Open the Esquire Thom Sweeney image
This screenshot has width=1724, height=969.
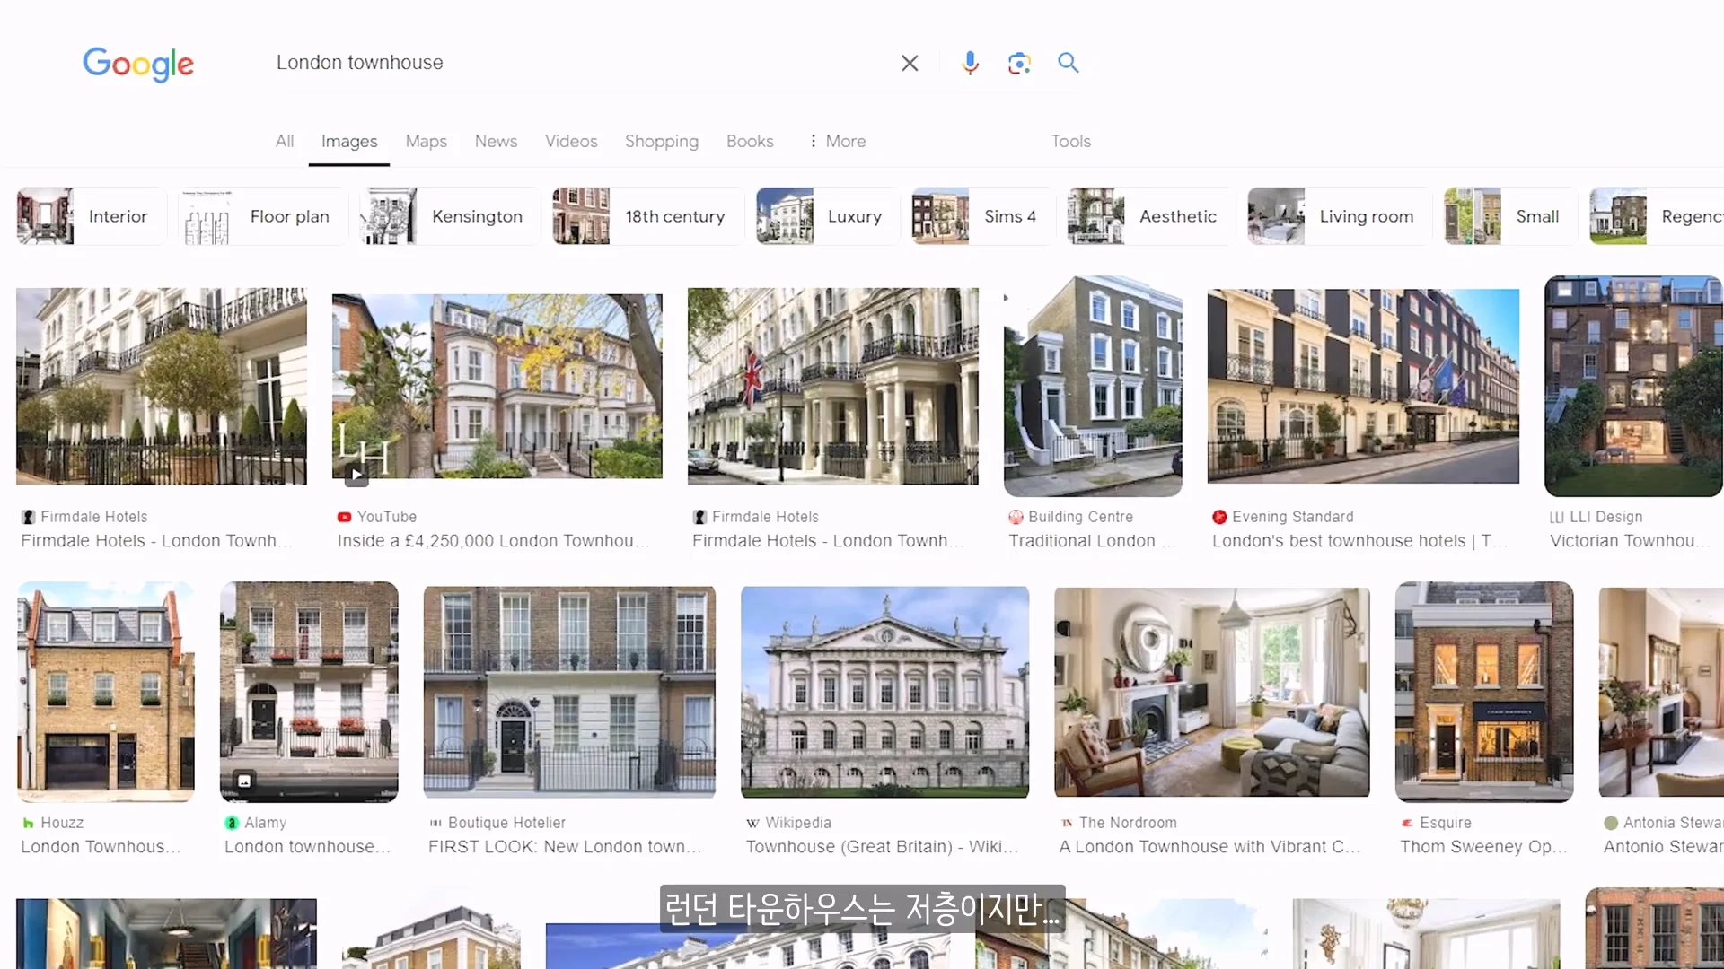pyautogui.click(x=1484, y=692)
